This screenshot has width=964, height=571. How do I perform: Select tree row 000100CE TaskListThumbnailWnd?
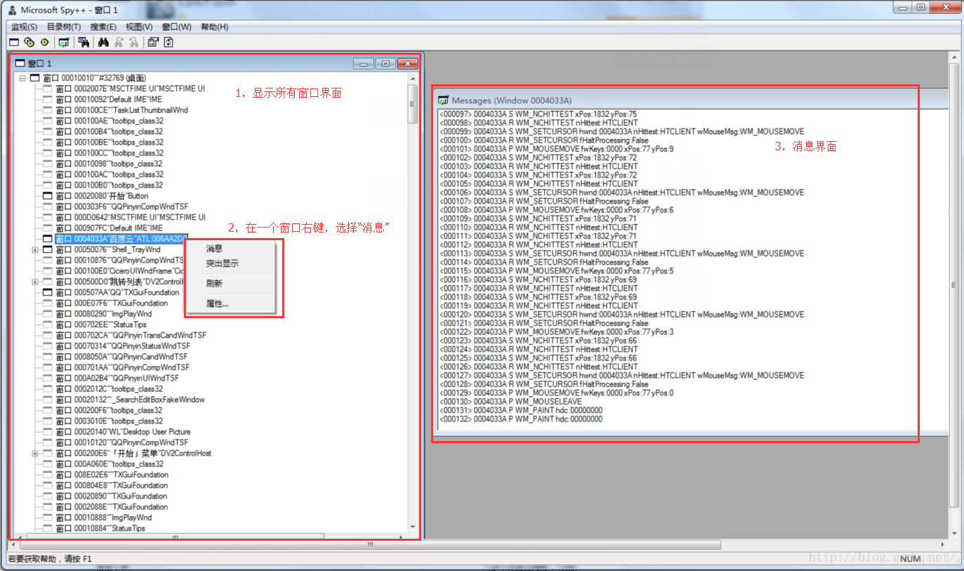pyautogui.click(x=121, y=110)
